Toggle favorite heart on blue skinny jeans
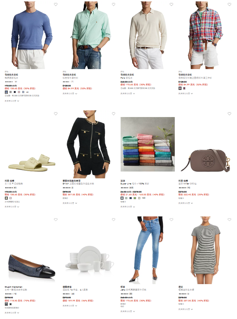The height and width of the screenshot is (319, 237). click(x=172, y=220)
